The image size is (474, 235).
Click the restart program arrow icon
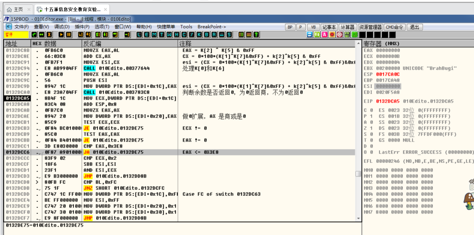[34, 34]
